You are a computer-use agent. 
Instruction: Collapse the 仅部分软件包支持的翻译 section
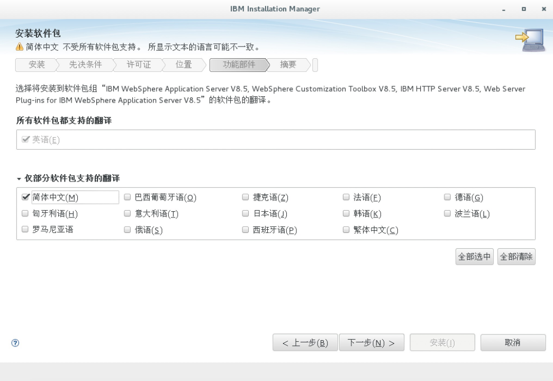[19, 179]
